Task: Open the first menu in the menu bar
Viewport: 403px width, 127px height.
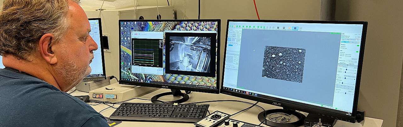Action: [x=230, y=24]
